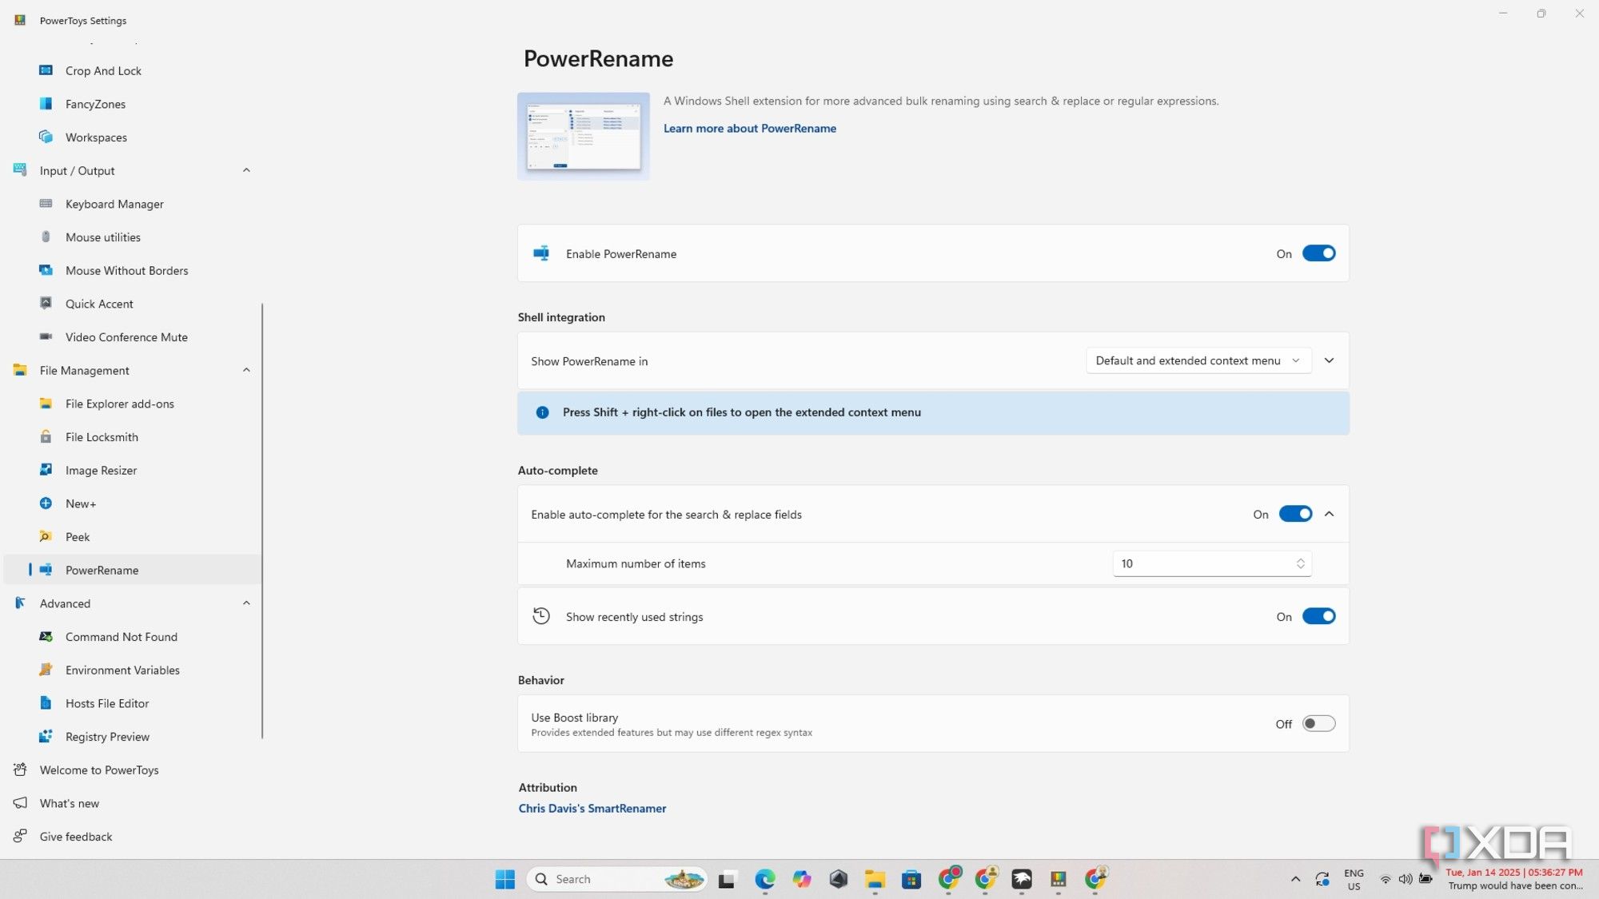Turn off Enable PowerRename toggle
Image resolution: width=1599 pixels, height=899 pixels.
coord(1318,253)
